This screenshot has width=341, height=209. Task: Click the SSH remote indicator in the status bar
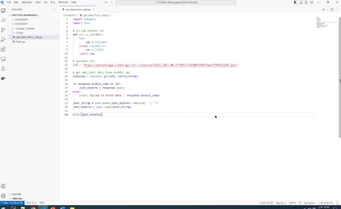12,203
